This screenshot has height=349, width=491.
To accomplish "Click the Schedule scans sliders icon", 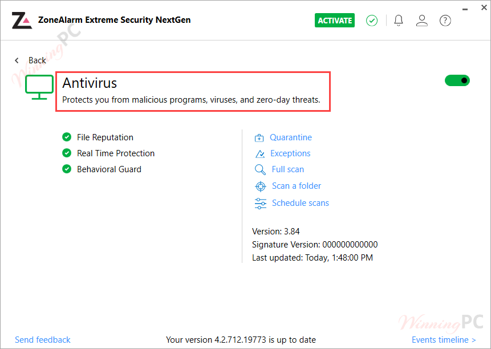I will (x=261, y=203).
